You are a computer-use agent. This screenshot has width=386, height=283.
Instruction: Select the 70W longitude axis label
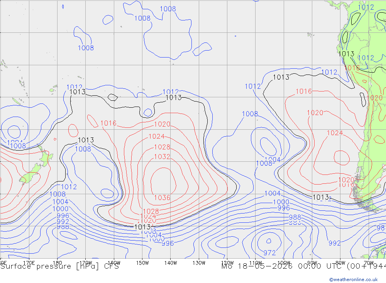(369, 263)
